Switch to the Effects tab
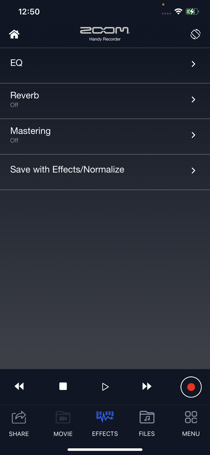This screenshot has width=210, height=455. 105,423
